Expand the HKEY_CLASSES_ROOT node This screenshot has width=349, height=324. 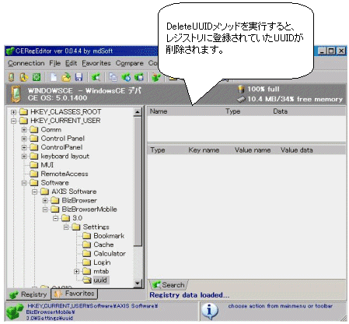pos(13,112)
